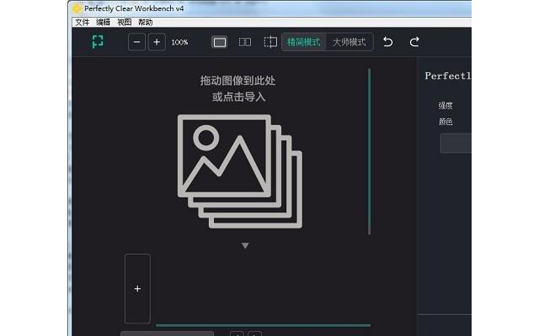Add image with filmstrip plus tile
Viewport: 539px width, 336px height.
point(137,289)
